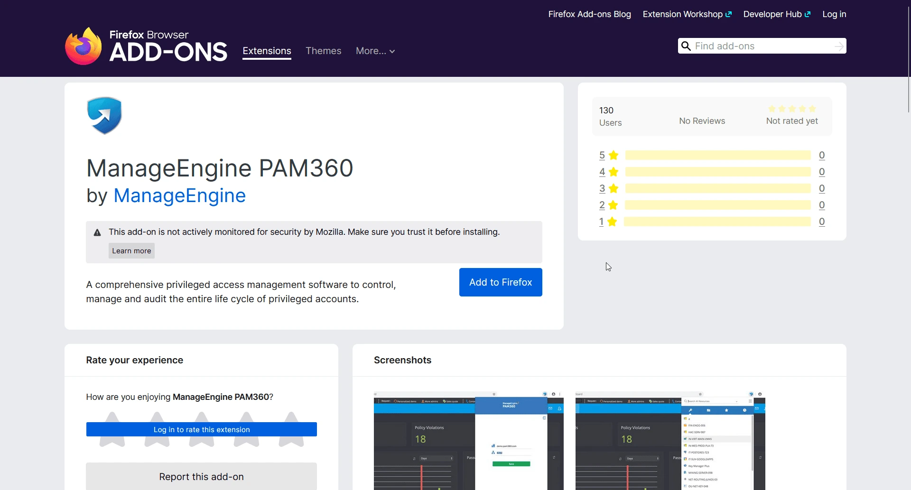Click the Learn more button

click(131, 251)
